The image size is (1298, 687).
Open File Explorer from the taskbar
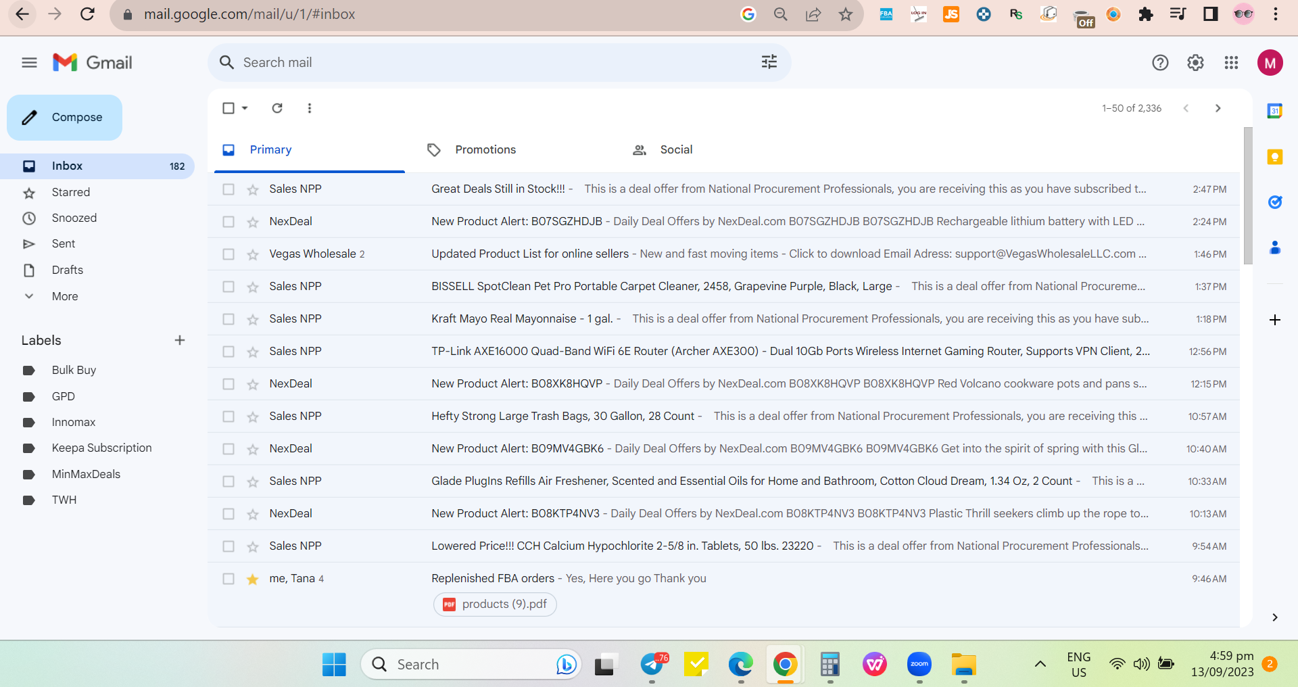click(x=964, y=665)
